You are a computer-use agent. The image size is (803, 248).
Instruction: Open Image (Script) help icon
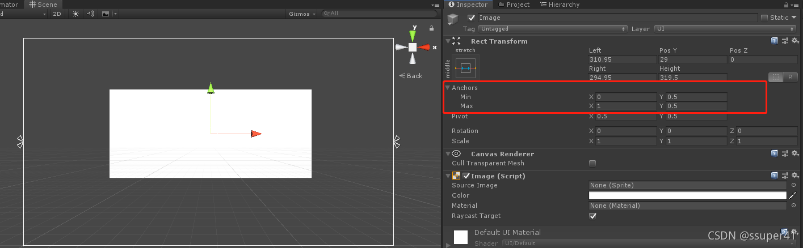[x=775, y=176]
